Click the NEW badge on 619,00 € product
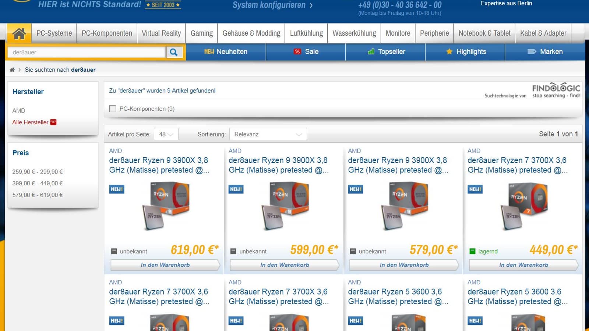Screen dimensions: 589x331 point(117,189)
